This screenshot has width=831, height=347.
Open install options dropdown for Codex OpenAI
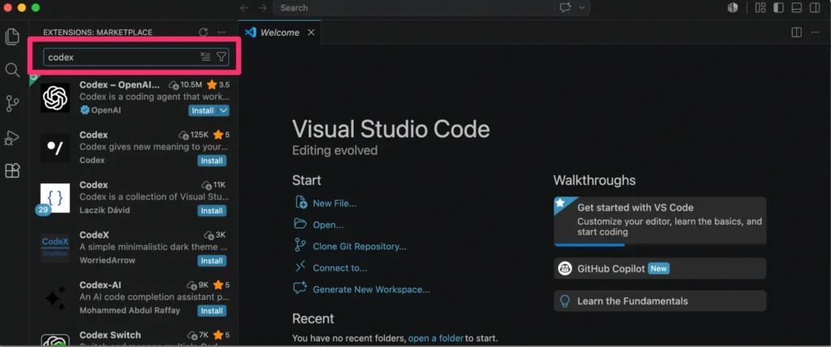click(x=224, y=111)
